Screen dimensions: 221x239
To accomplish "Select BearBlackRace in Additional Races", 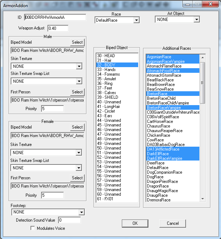I will 173,80.
